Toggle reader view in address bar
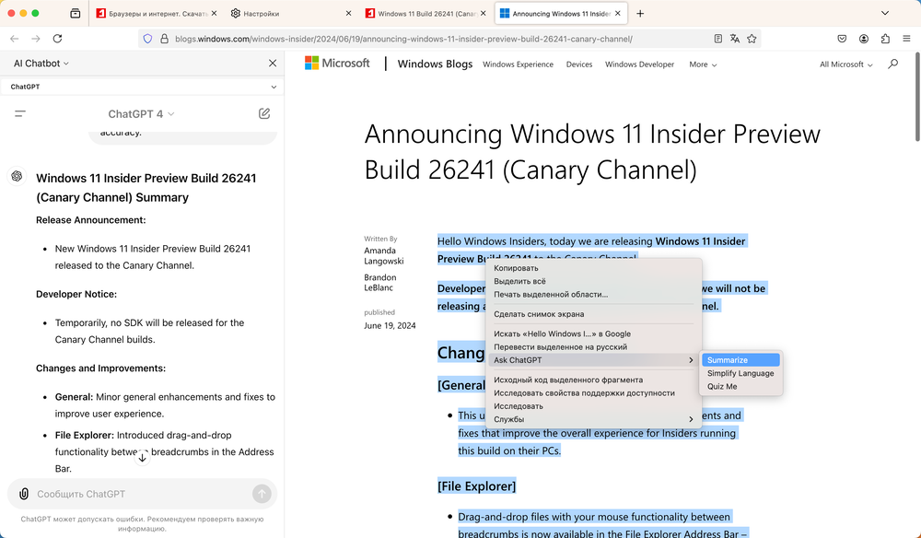The width and height of the screenshot is (921, 538). pyautogui.click(x=717, y=39)
